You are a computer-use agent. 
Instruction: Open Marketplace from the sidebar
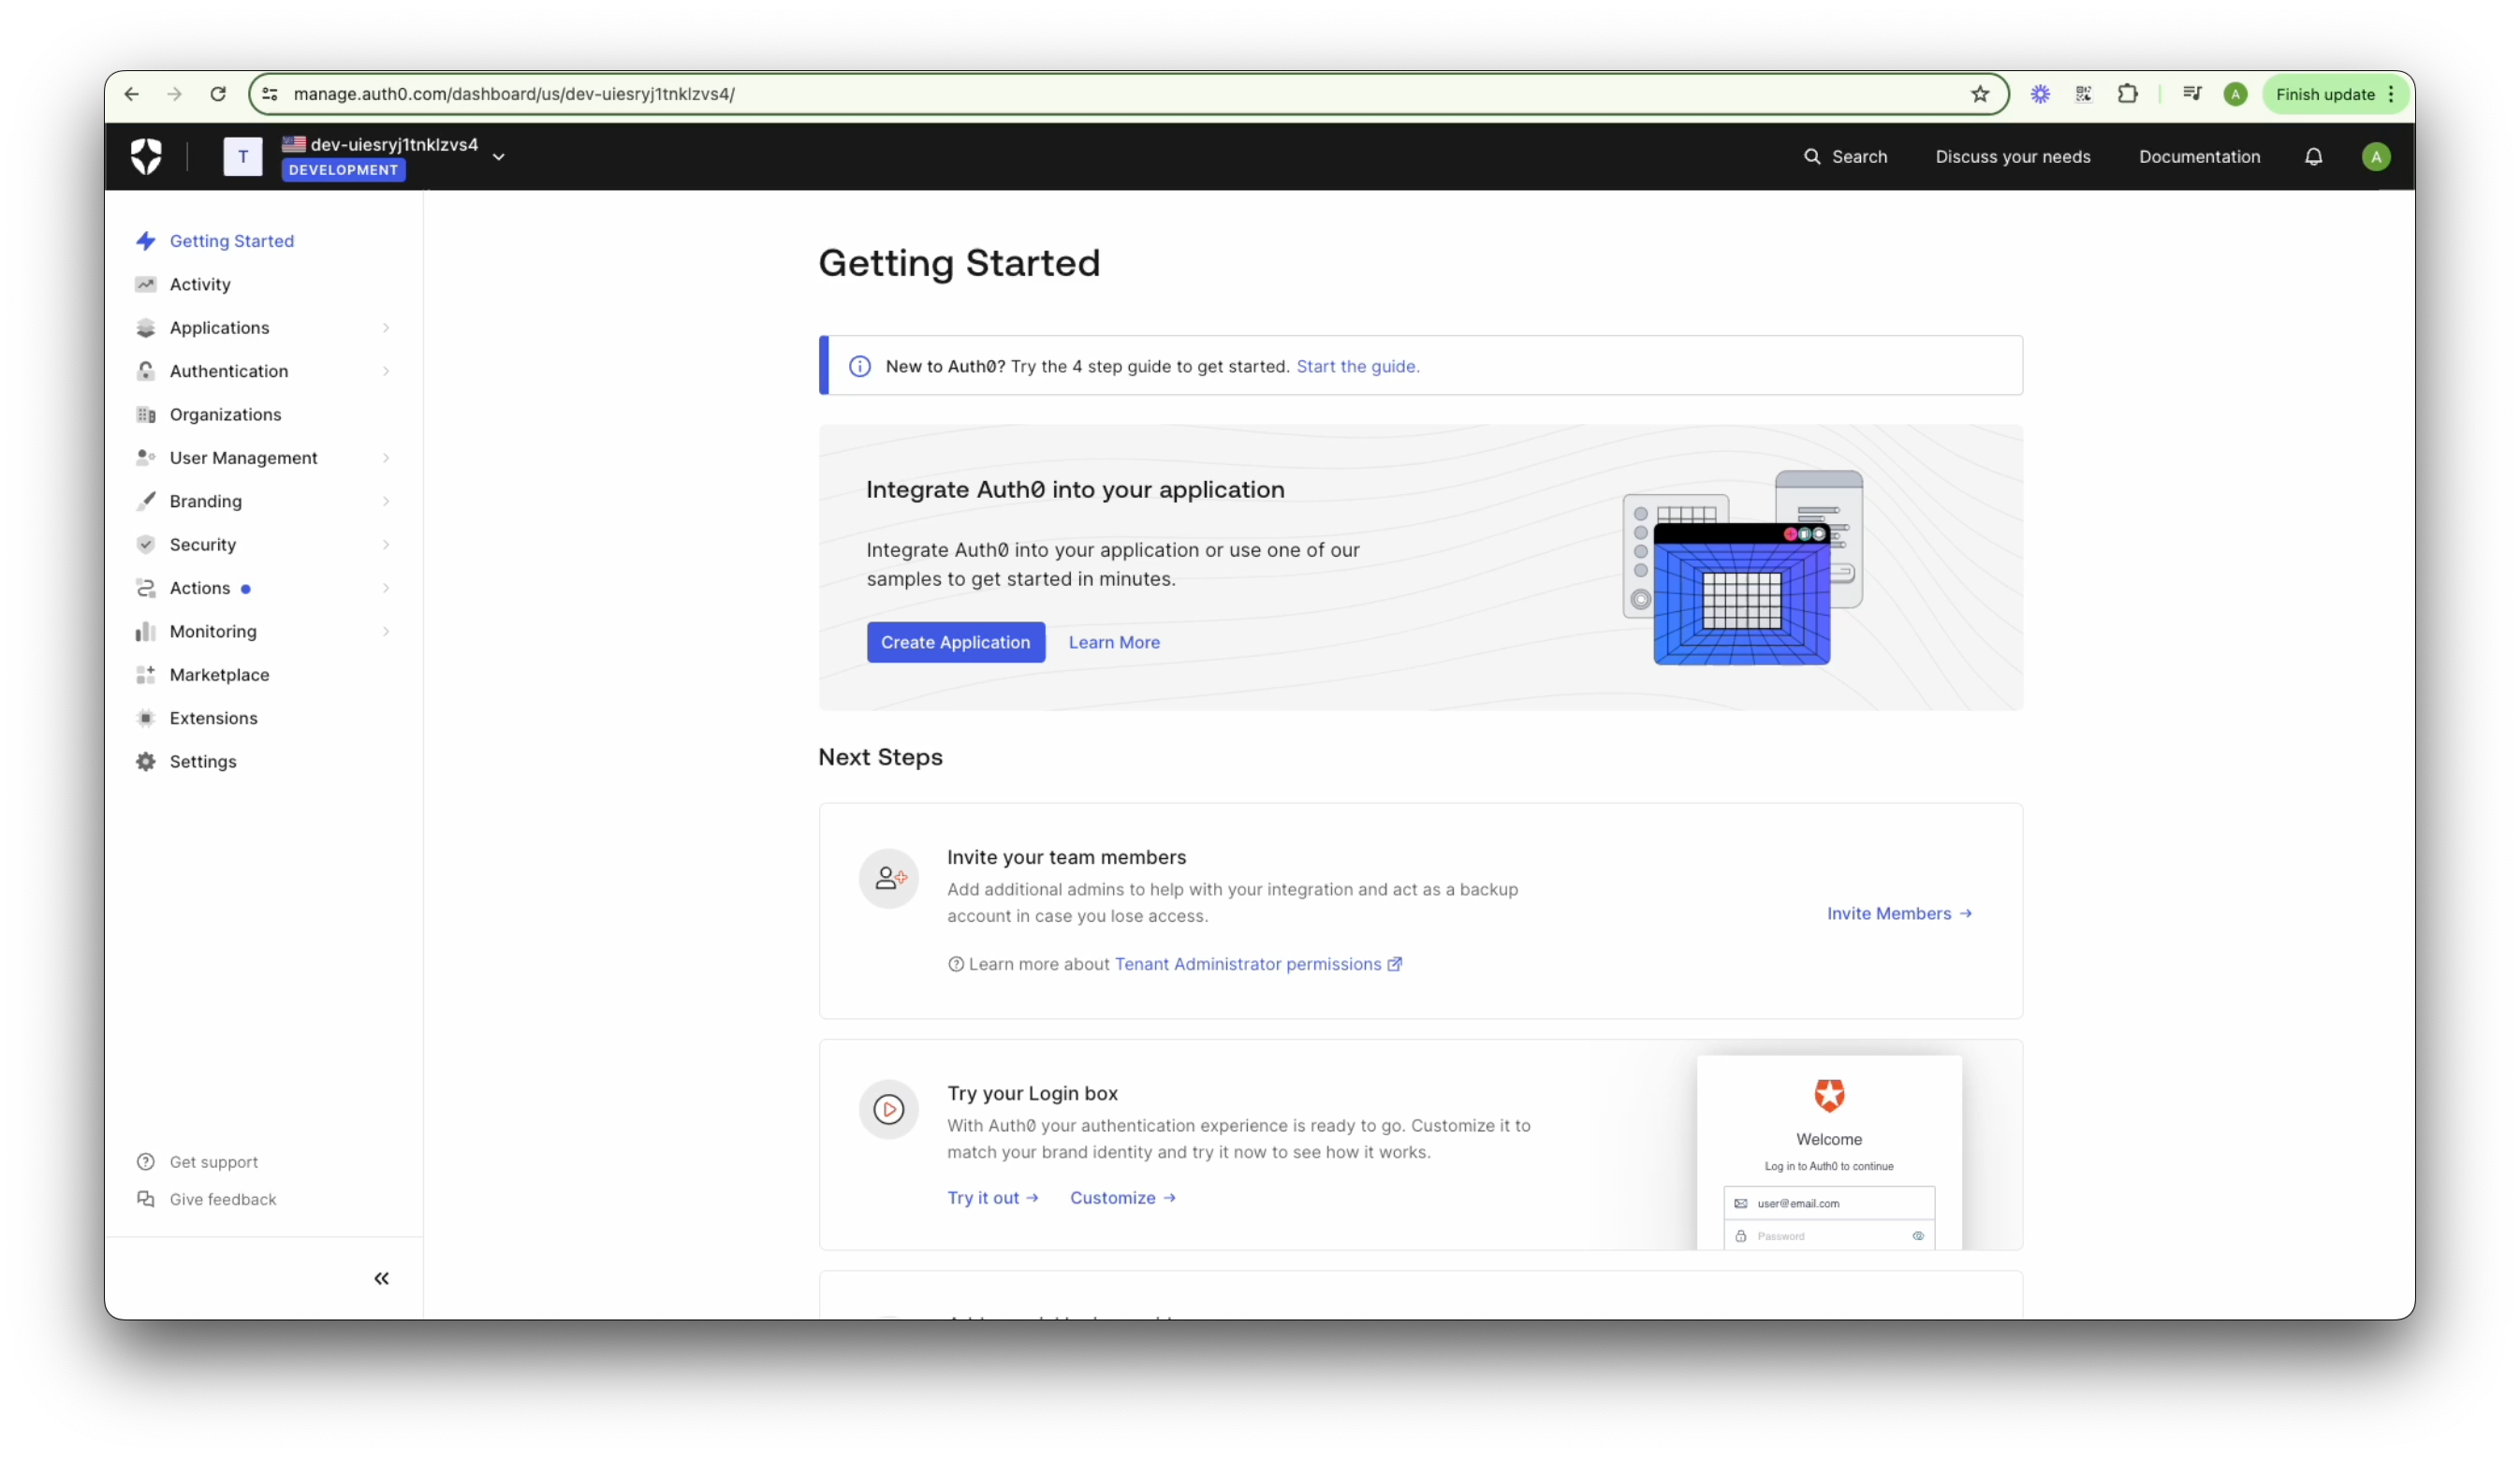pyautogui.click(x=219, y=675)
